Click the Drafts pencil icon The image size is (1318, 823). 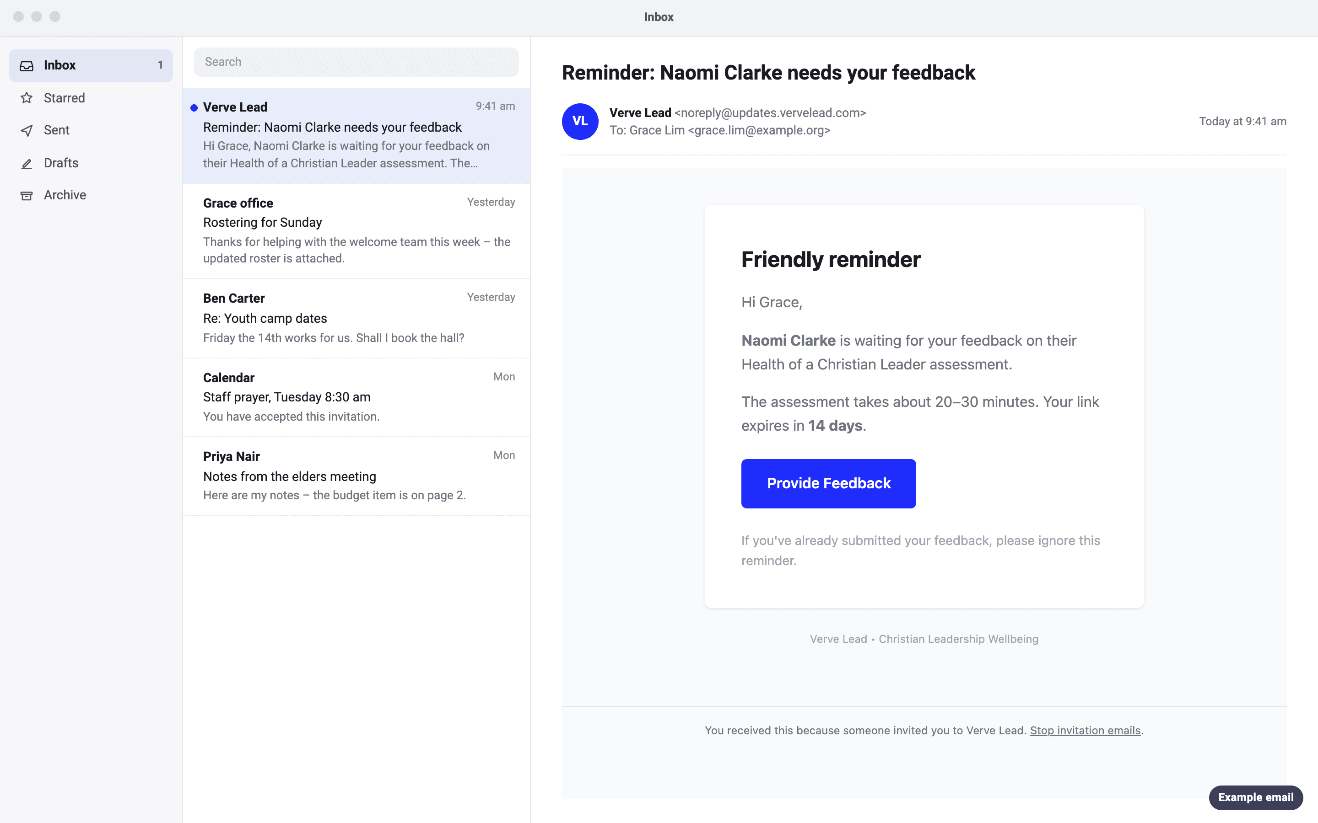click(27, 163)
